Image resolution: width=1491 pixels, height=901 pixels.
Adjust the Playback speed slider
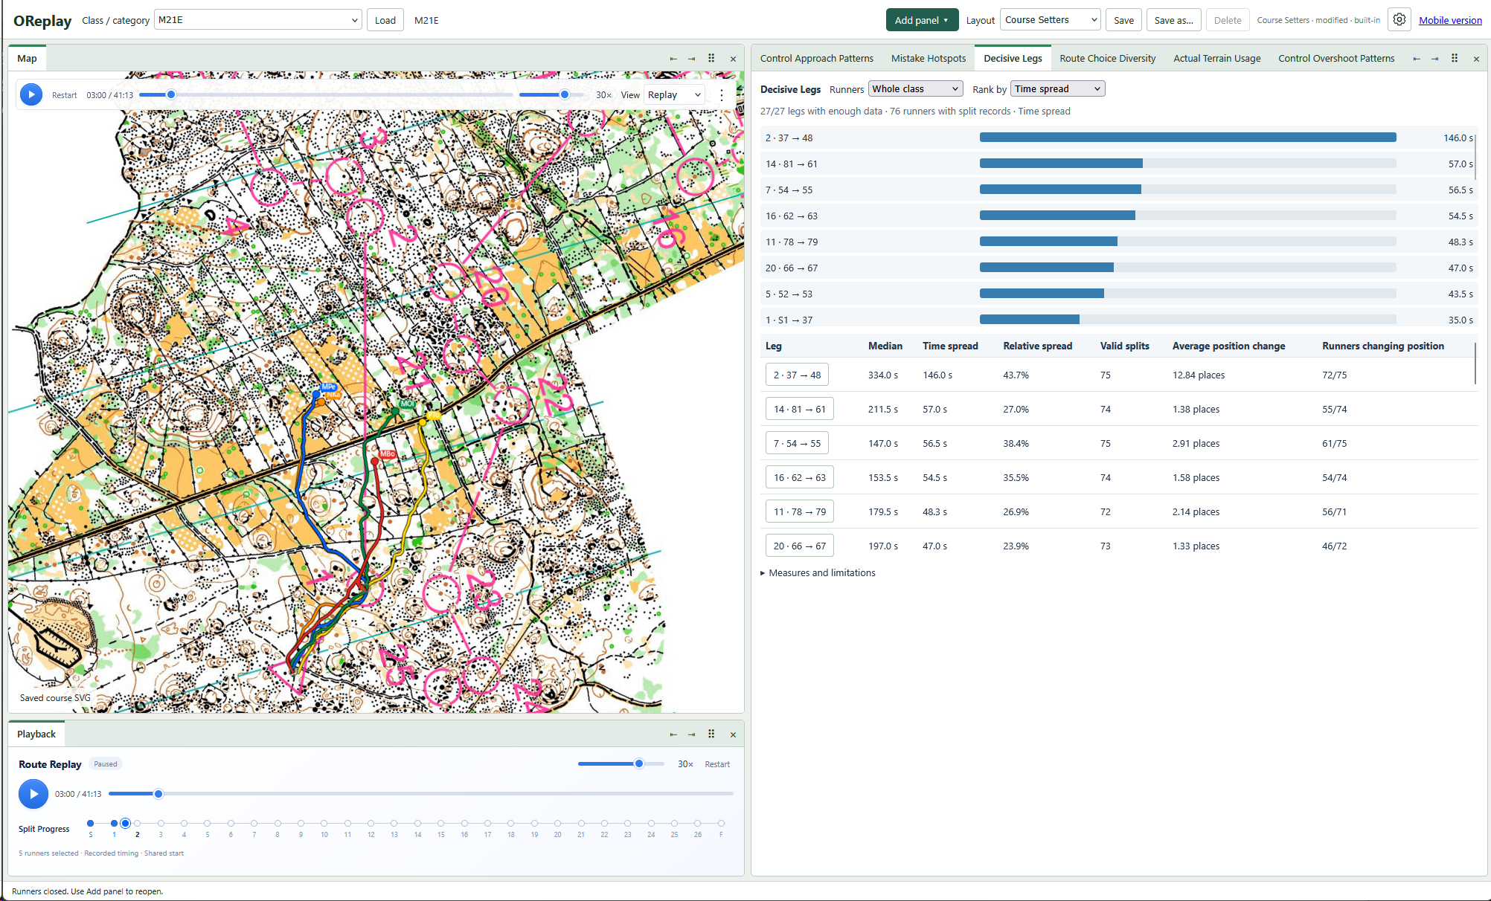[x=621, y=763]
